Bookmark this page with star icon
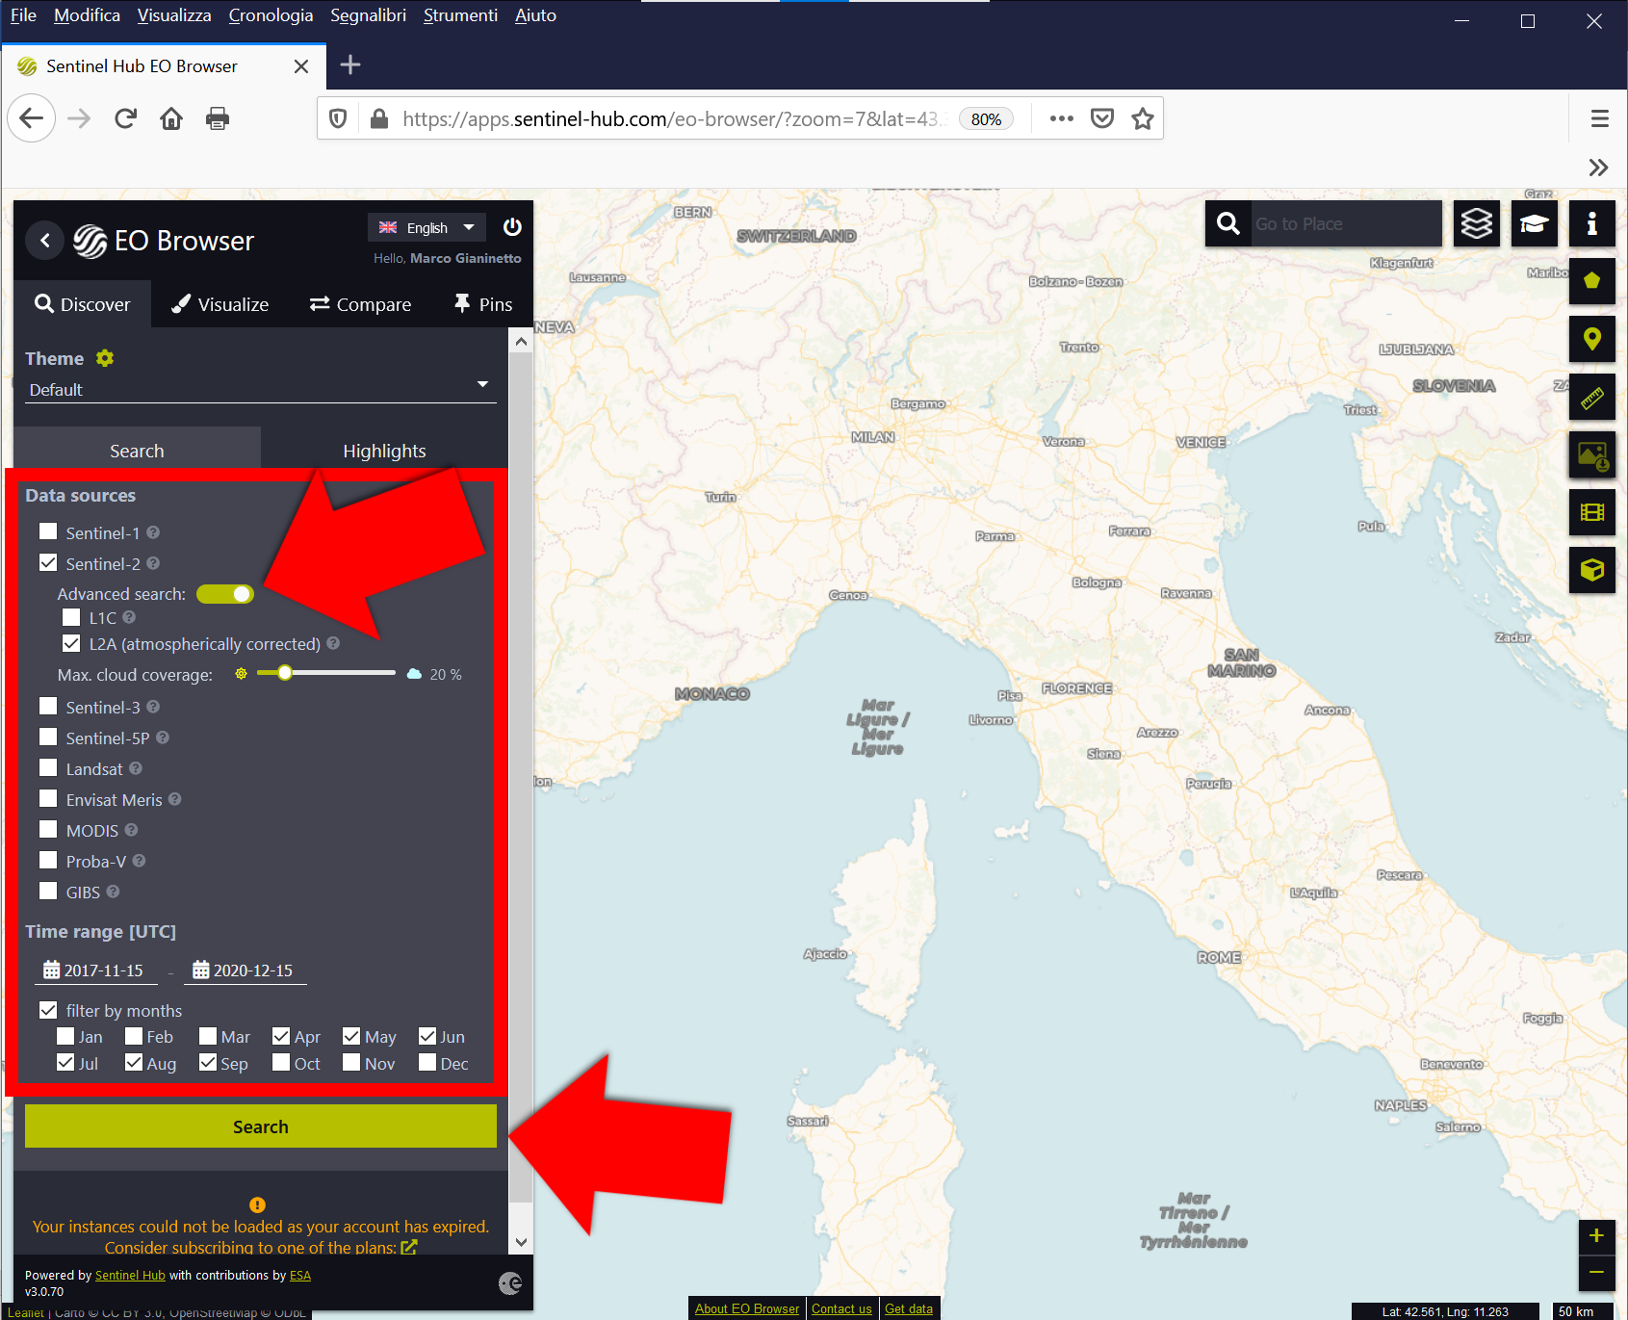 point(1143,118)
